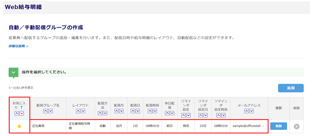The image size is (312, 136).
Task: Sort 配信時刻 column ascending
Action: (150, 111)
